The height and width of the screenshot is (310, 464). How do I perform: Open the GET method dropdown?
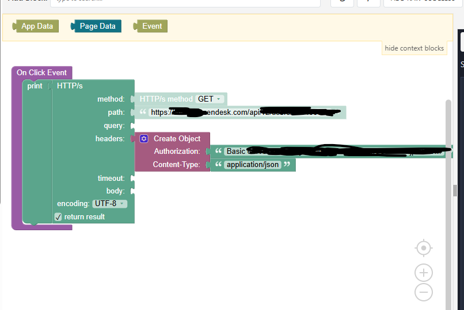[x=210, y=99]
